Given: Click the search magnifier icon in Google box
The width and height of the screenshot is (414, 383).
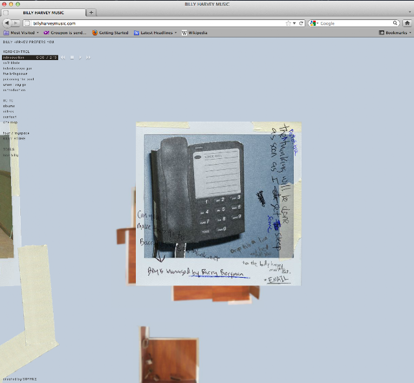Looking at the screenshot, I should click(395, 23).
